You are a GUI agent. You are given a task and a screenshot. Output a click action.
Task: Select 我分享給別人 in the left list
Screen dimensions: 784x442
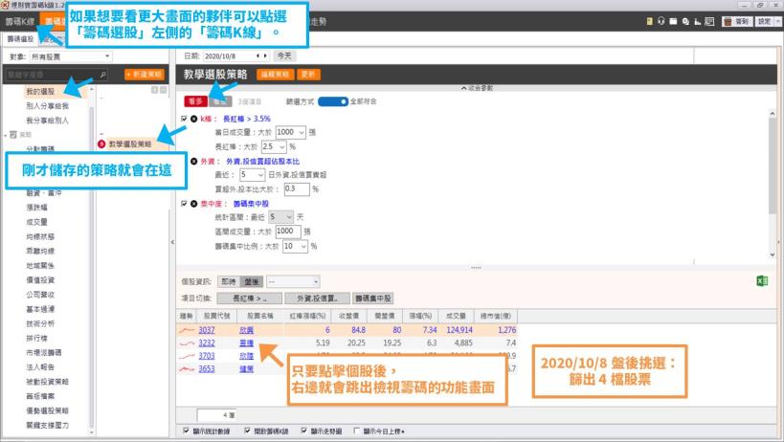pos(47,121)
